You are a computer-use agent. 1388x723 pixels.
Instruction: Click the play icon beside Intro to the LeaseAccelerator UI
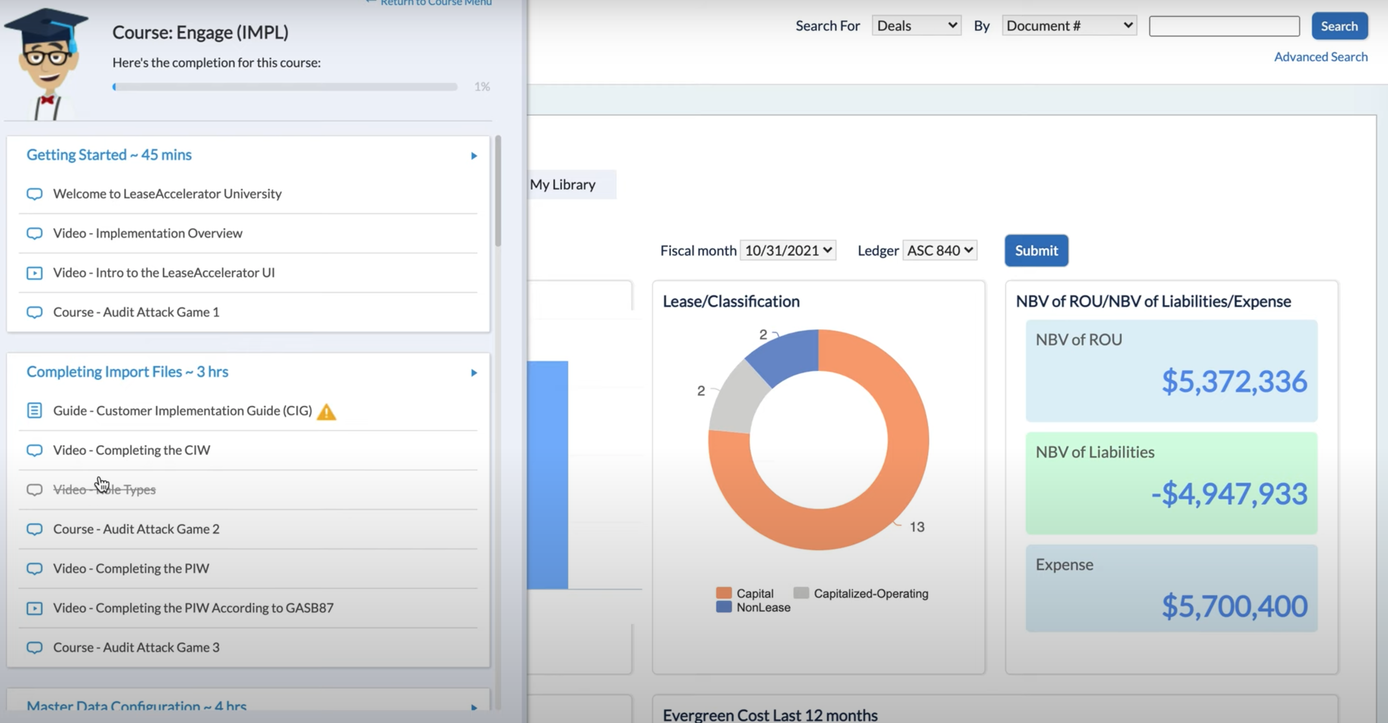click(35, 273)
